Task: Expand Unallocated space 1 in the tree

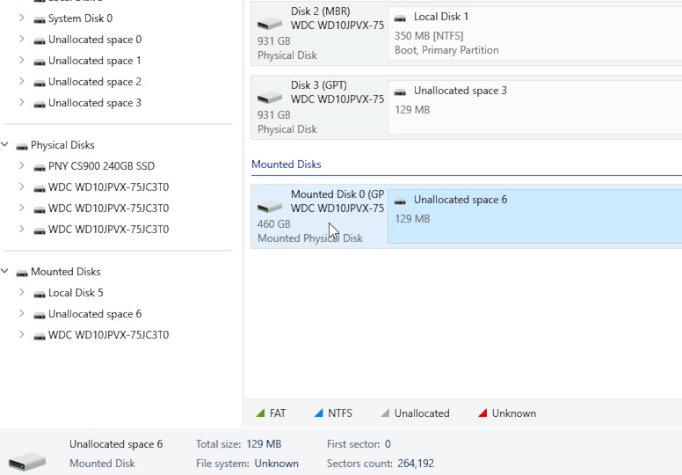Action: pyautogui.click(x=21, y=60)
